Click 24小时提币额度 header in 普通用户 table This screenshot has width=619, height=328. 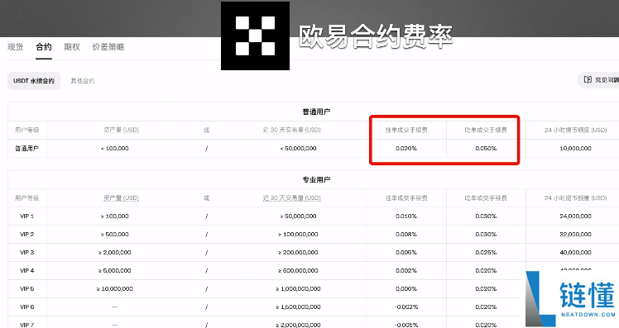click(x=576, y=130)
